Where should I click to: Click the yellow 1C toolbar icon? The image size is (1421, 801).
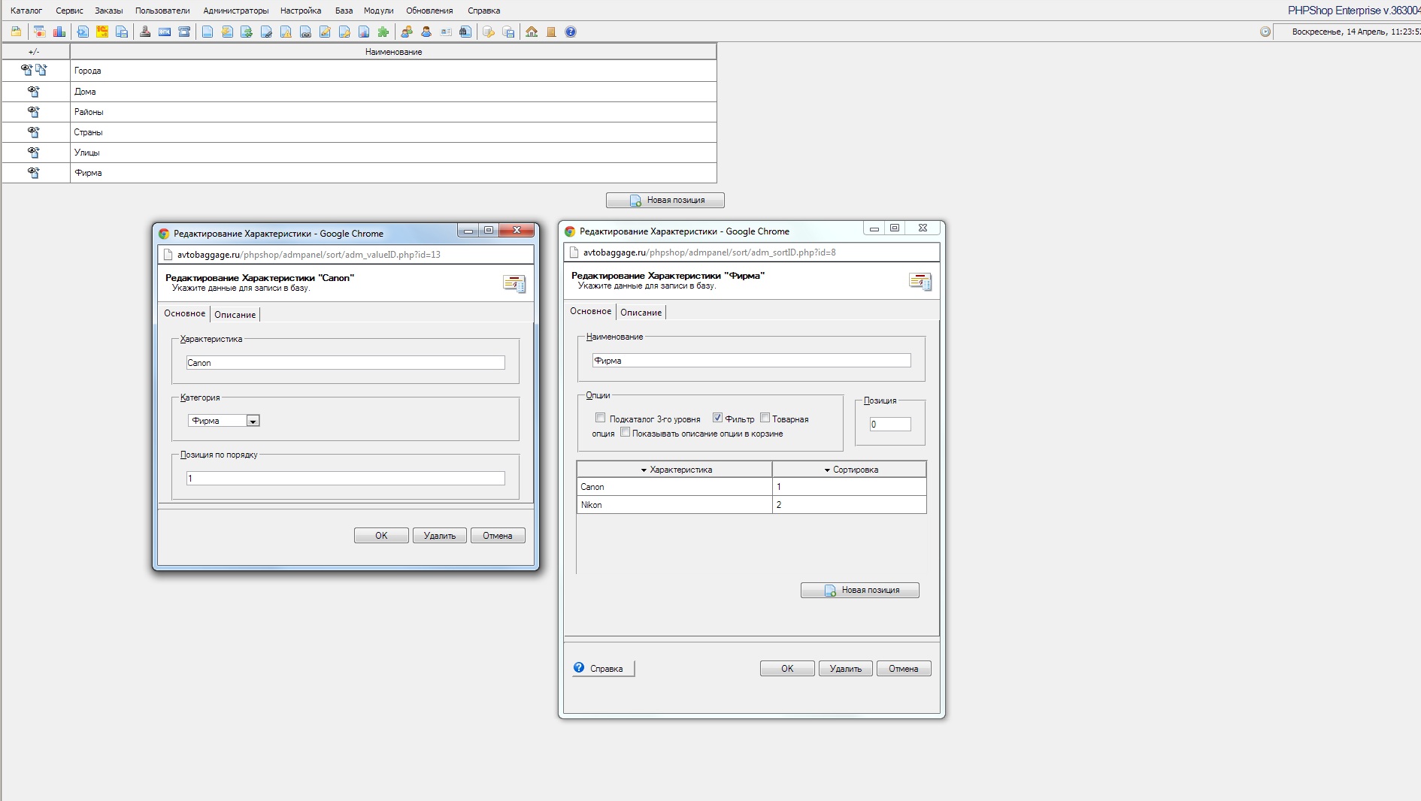point(102,32)
